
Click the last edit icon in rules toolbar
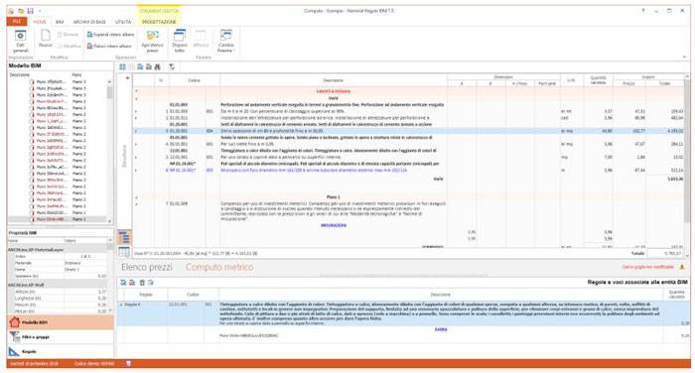pyautogui.click(x=151, y=283)
